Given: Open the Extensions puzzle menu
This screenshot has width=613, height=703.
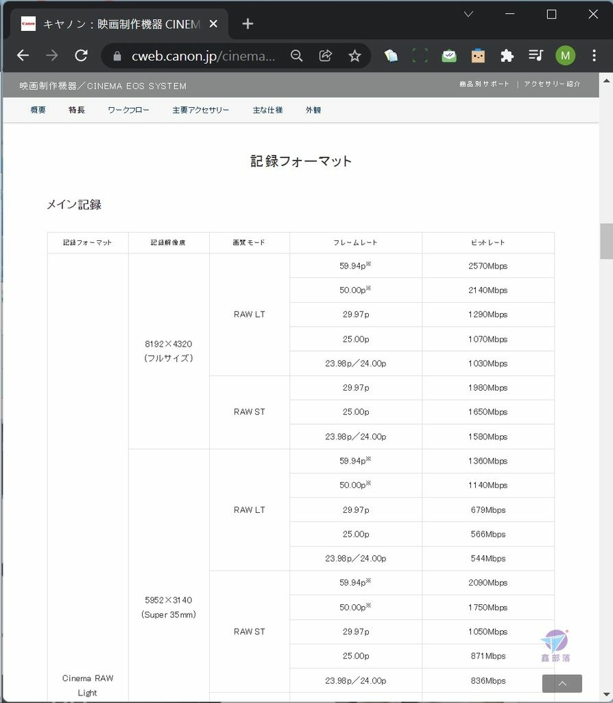Looking at the screenshot, I should (x=507, y=56).
